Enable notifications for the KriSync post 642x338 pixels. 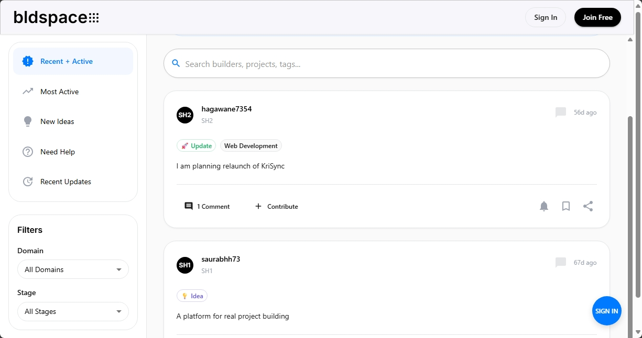[x=544, y=206]
